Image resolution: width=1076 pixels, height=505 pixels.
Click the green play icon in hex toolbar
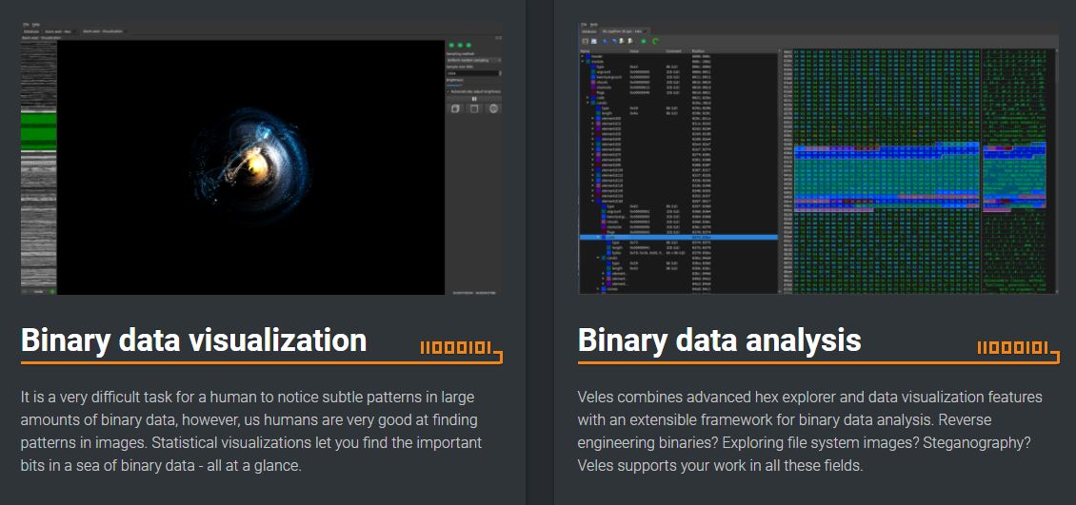(x=644, y=41)
